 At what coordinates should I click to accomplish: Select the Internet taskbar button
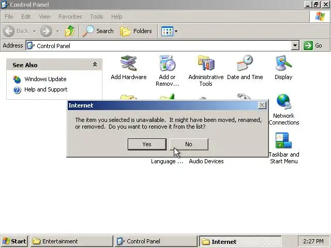pos(240,241)
